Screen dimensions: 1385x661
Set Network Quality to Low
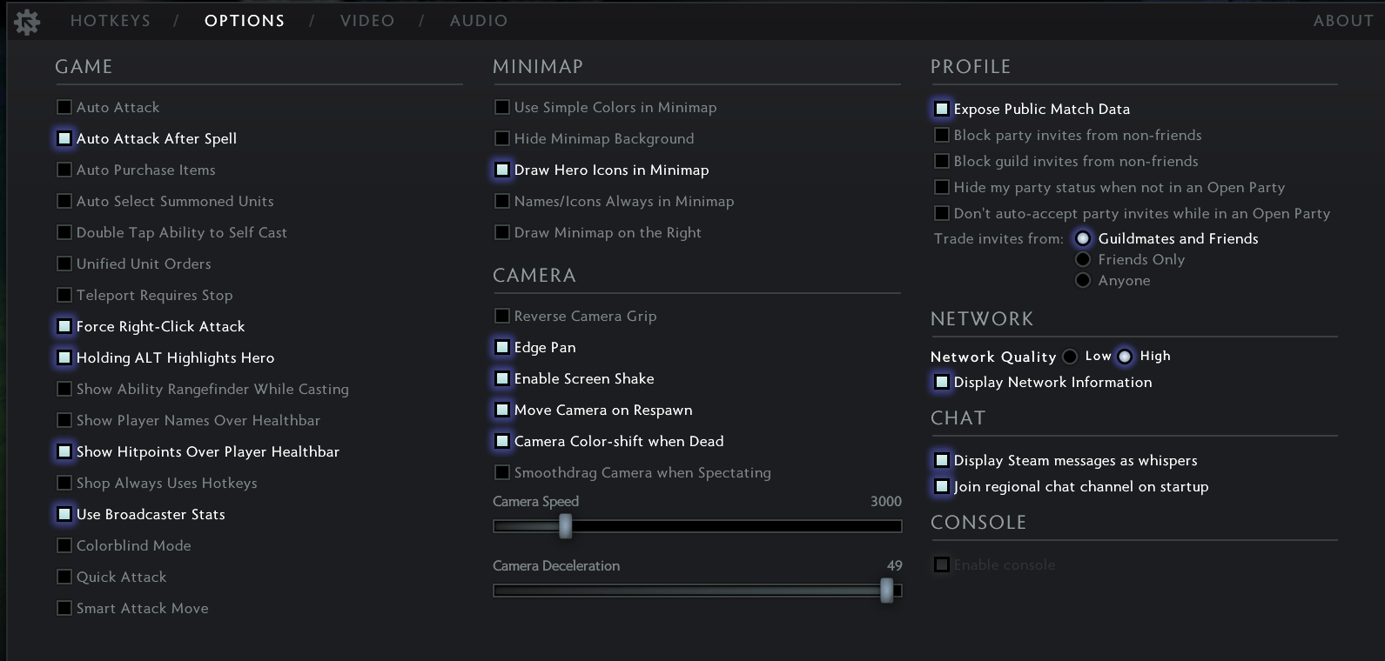pyautogui.click(x=1070, y=357)
